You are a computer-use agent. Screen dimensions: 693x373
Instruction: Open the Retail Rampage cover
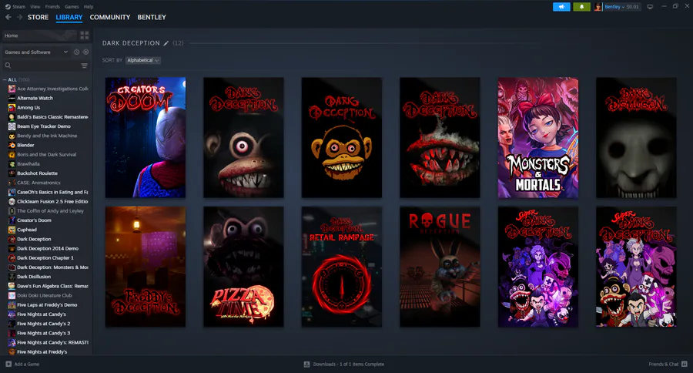coord(342,267)
